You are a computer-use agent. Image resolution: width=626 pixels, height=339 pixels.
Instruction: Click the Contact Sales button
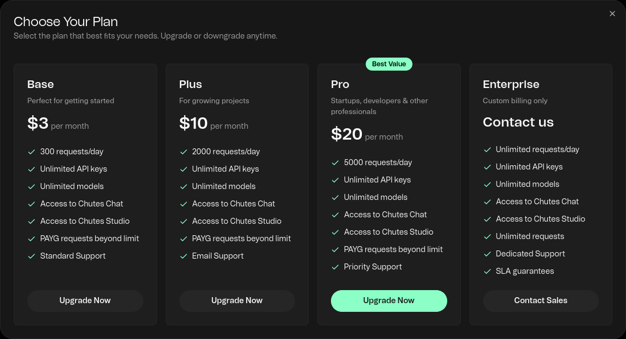tap(541, 300)
